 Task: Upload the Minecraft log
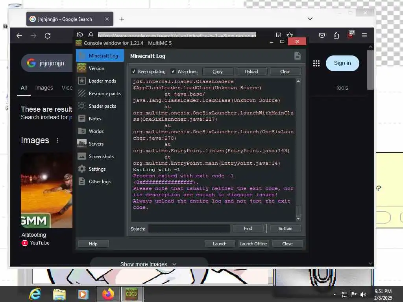pyautogui.click(x=251, y=72)
